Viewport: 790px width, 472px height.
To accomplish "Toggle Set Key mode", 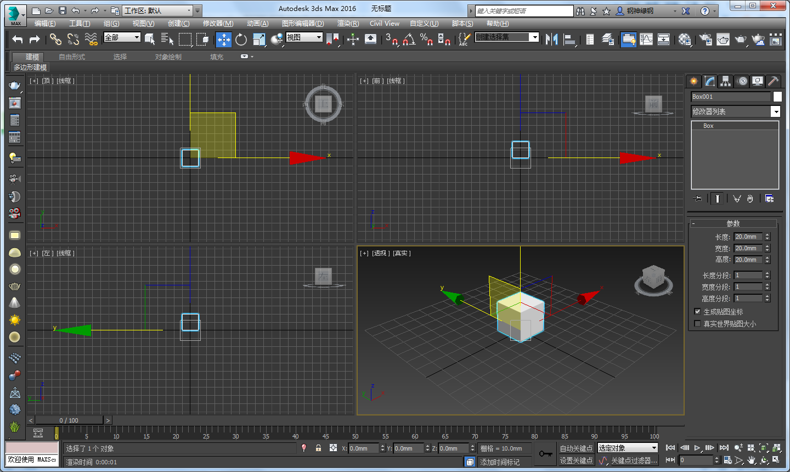I will [x=576, y=460].
